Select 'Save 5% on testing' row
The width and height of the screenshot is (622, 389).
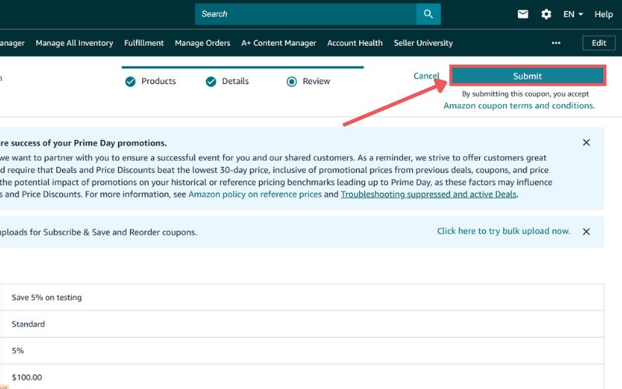pos(302,297)
